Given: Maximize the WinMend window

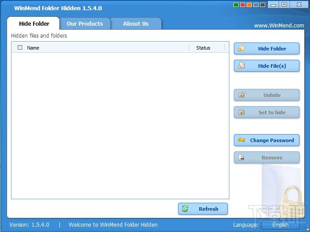Looking at the screenshot, I should [284, 5].
